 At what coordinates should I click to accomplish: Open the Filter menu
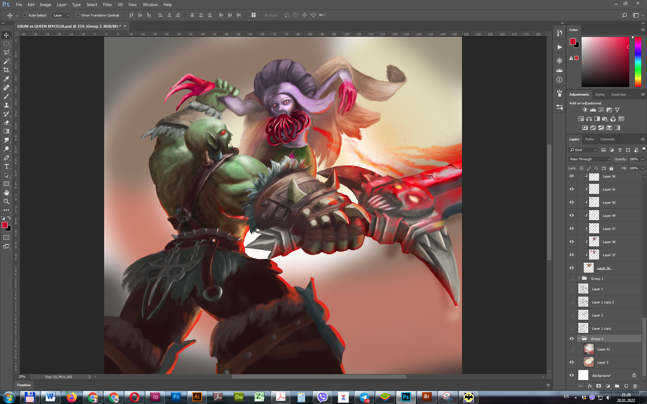coord(107,5)
